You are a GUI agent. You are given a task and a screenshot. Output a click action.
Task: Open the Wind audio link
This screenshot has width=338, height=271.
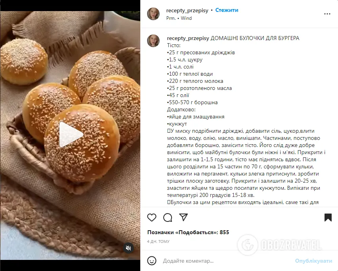[x=186, y=18]
